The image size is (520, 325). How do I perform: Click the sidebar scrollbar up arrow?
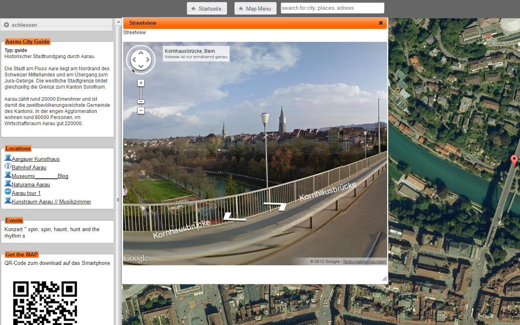click(x=119, y=22)
